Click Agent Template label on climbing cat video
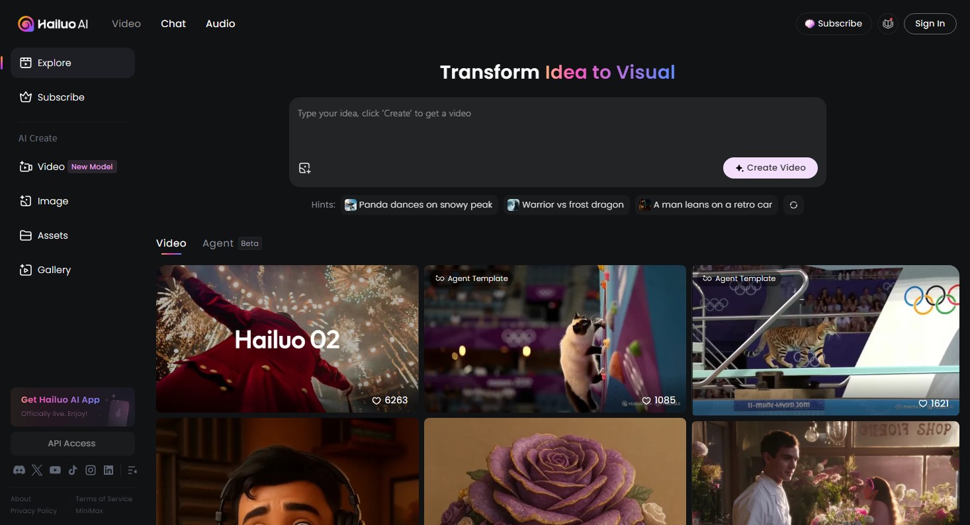The width and height of the screenshot is (970, 525). coord(471,278)
